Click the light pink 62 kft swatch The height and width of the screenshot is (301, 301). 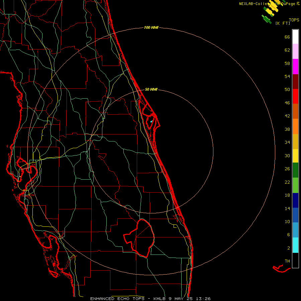point(295,52)
